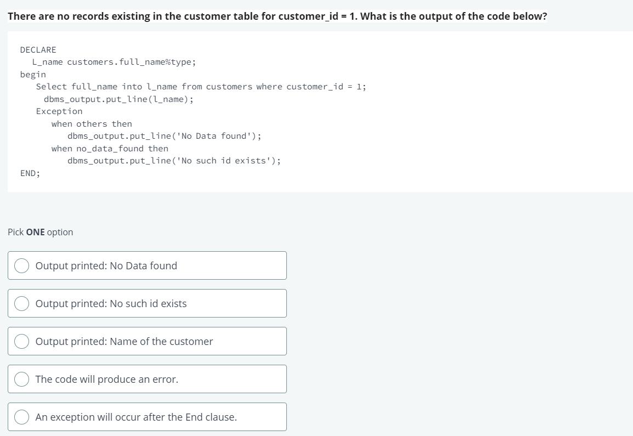Click the question text at the top

tap(277, 16)
